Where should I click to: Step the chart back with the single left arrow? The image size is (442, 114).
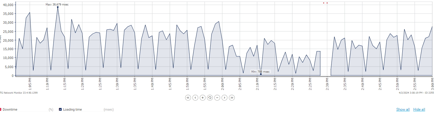pos(195,98)
